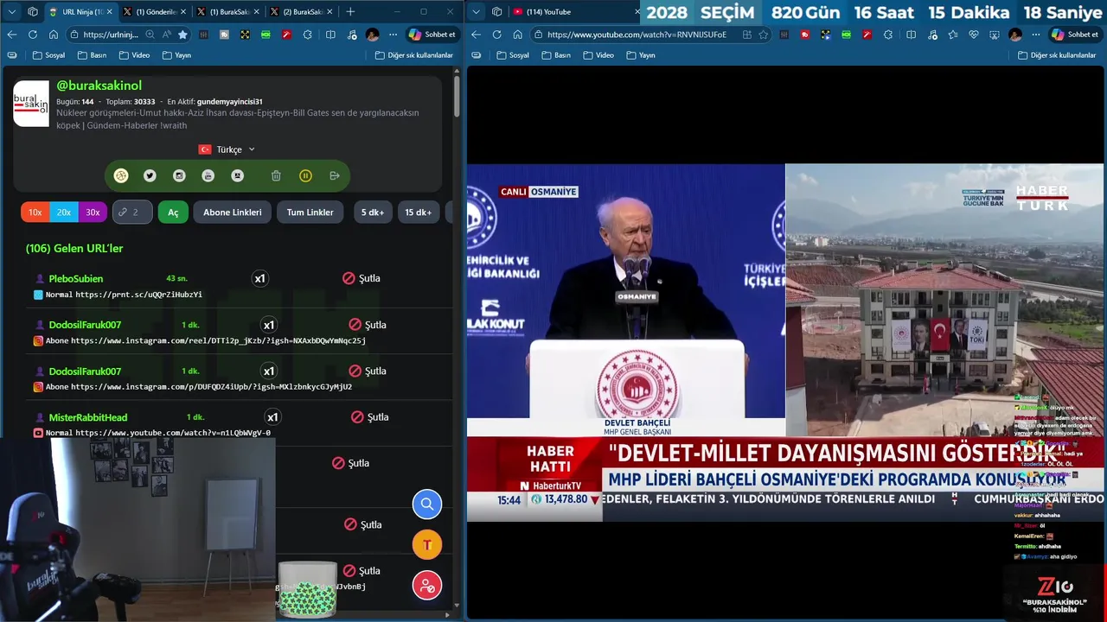Click x1 badge on PleboSubien row
This screenshot has width=1107, height=622.
tap(259, 278)
